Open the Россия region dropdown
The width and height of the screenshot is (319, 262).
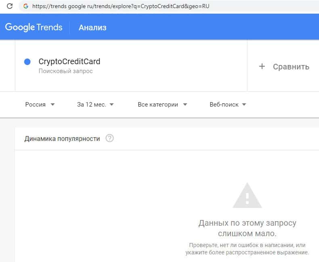(40, 105)
